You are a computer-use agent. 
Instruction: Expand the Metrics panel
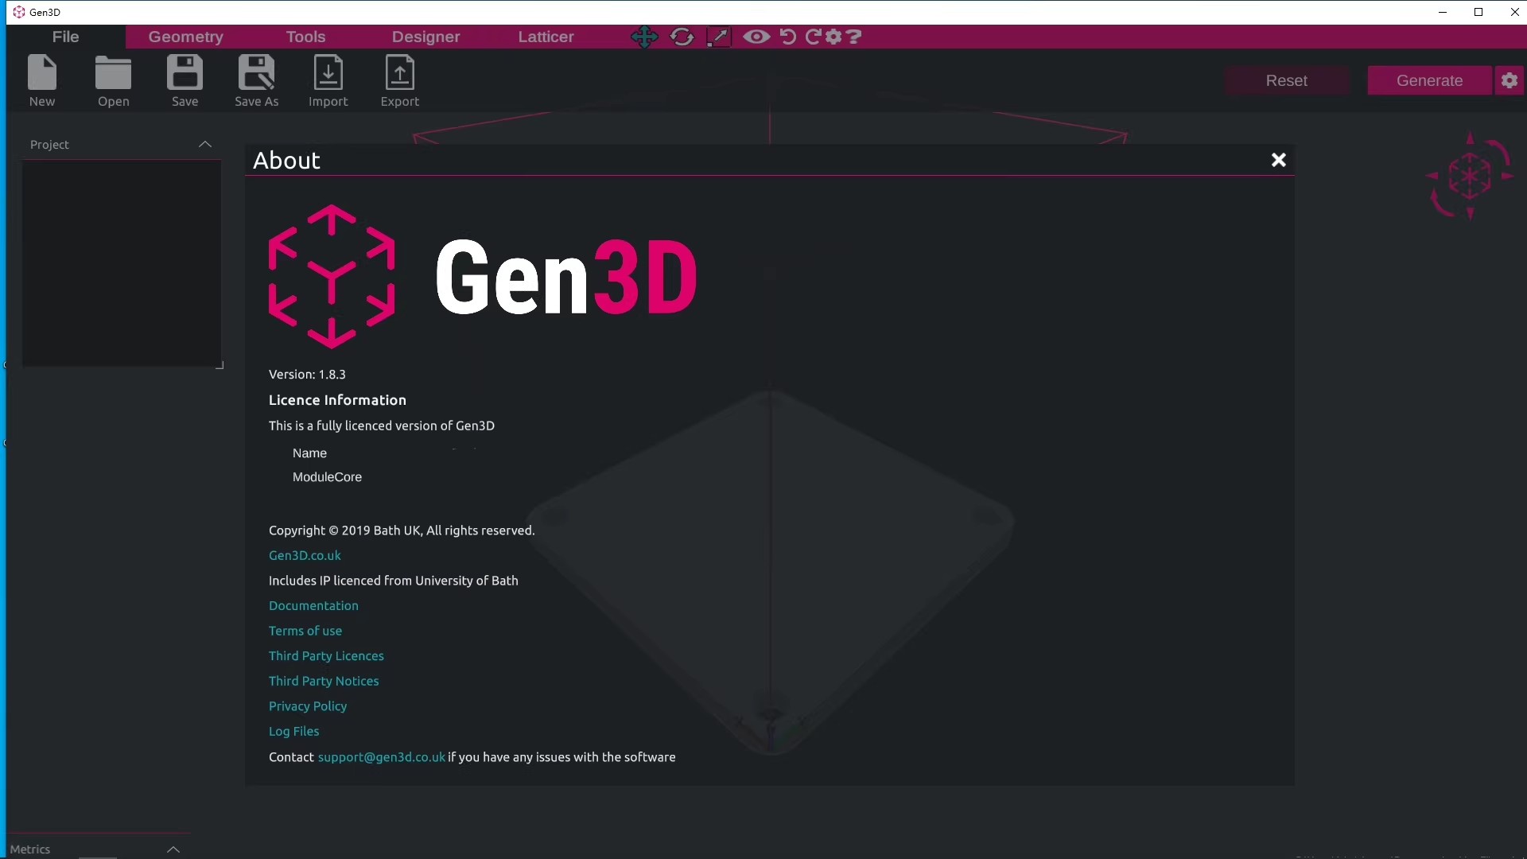pos(173,849)
